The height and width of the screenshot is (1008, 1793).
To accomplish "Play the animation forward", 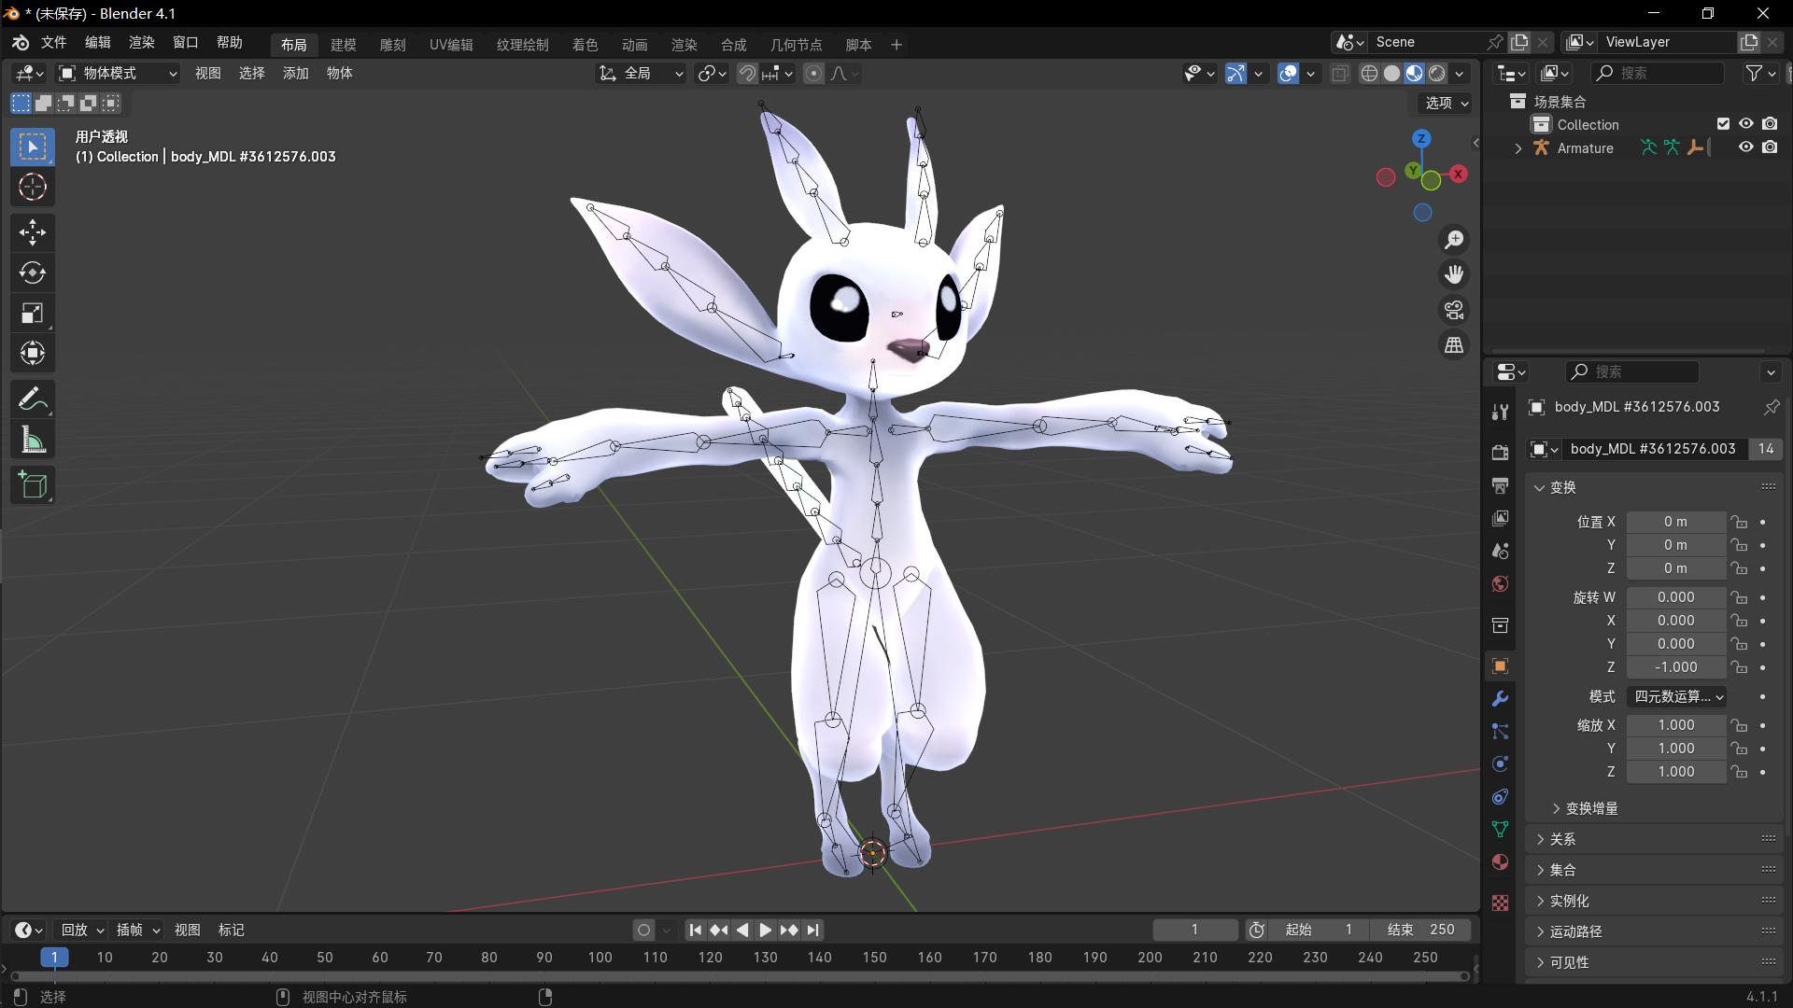I will 766,930.
